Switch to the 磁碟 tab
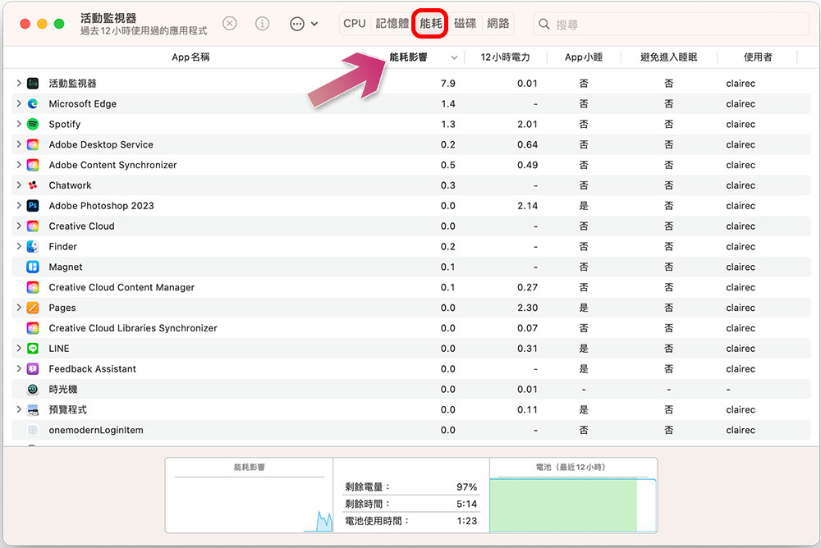The height and width of the screenshot is (548, 821). (465, 24)
